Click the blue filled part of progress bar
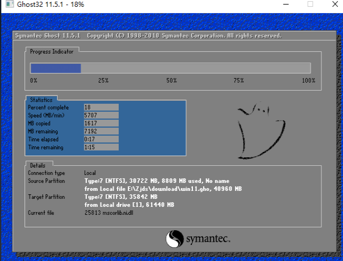 point(55,68)
